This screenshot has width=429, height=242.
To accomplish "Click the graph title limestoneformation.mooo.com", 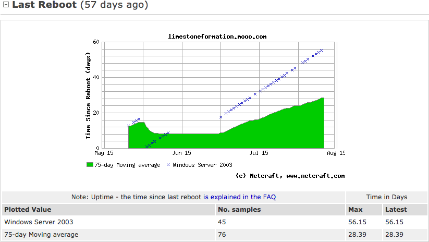I will 217,37.
